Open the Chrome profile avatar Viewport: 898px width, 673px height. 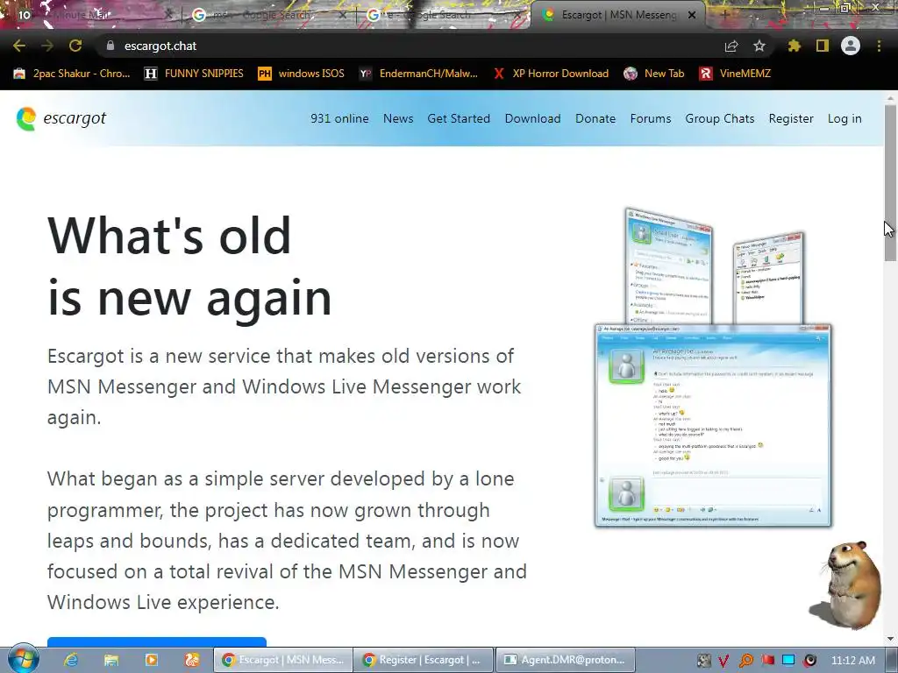point(851,46)
